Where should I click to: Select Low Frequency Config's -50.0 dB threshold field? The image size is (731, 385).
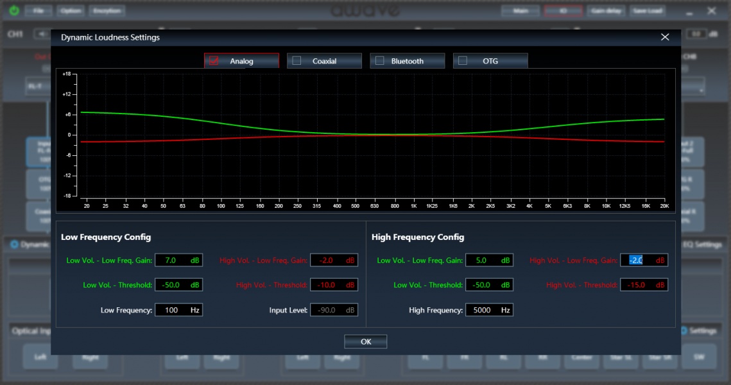(x=173, y=285)
